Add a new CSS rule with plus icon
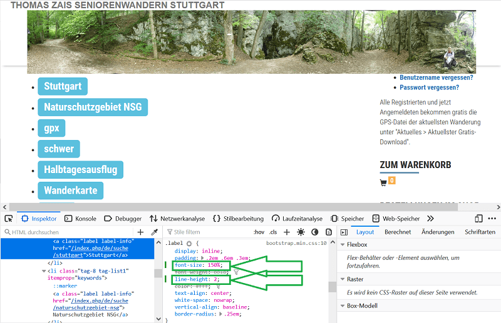Image resolution: width=501 pixels, height=323 pixels. pyautogui.click(x=287, y=232)
